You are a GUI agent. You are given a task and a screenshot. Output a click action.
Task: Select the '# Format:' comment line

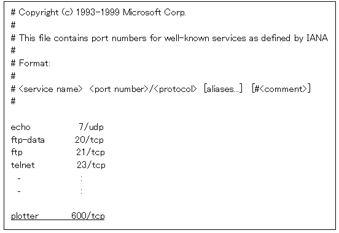pos(31,63)
